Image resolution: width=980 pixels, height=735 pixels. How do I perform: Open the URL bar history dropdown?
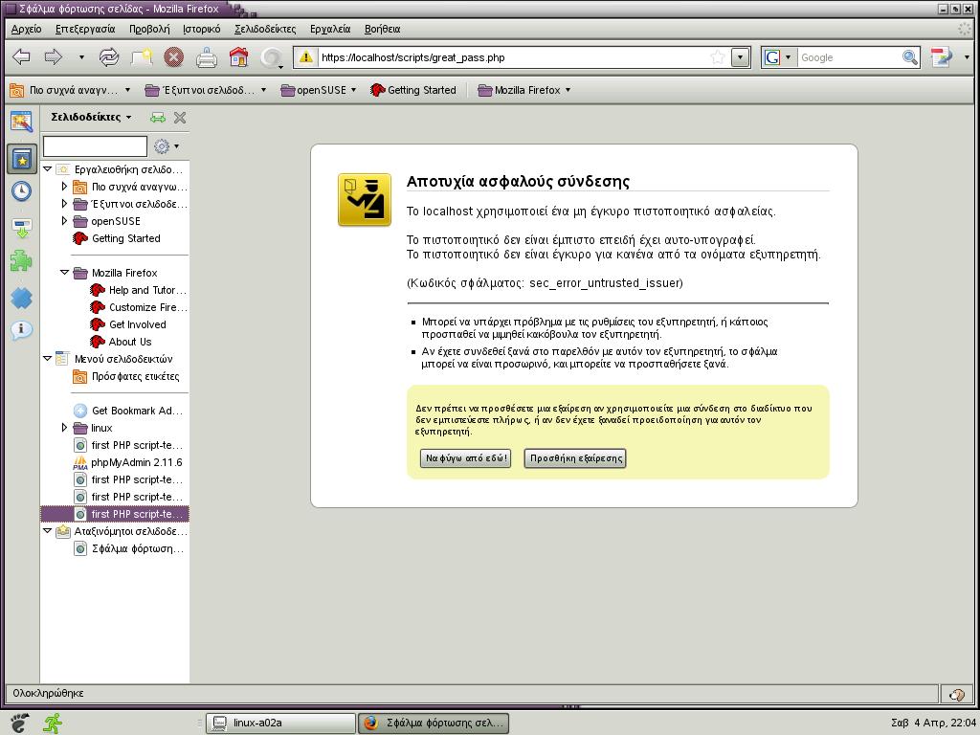point(740,57)
